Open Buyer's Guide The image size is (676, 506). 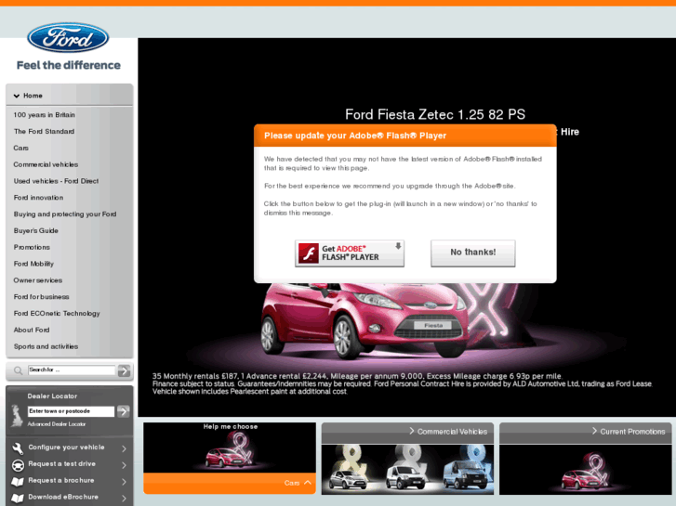tap(35, 230)
